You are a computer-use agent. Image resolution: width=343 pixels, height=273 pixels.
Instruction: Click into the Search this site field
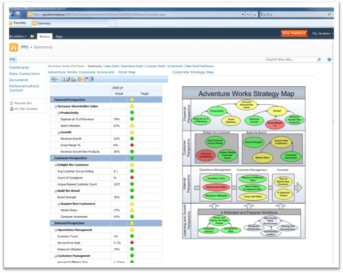[x=290, y=60]
